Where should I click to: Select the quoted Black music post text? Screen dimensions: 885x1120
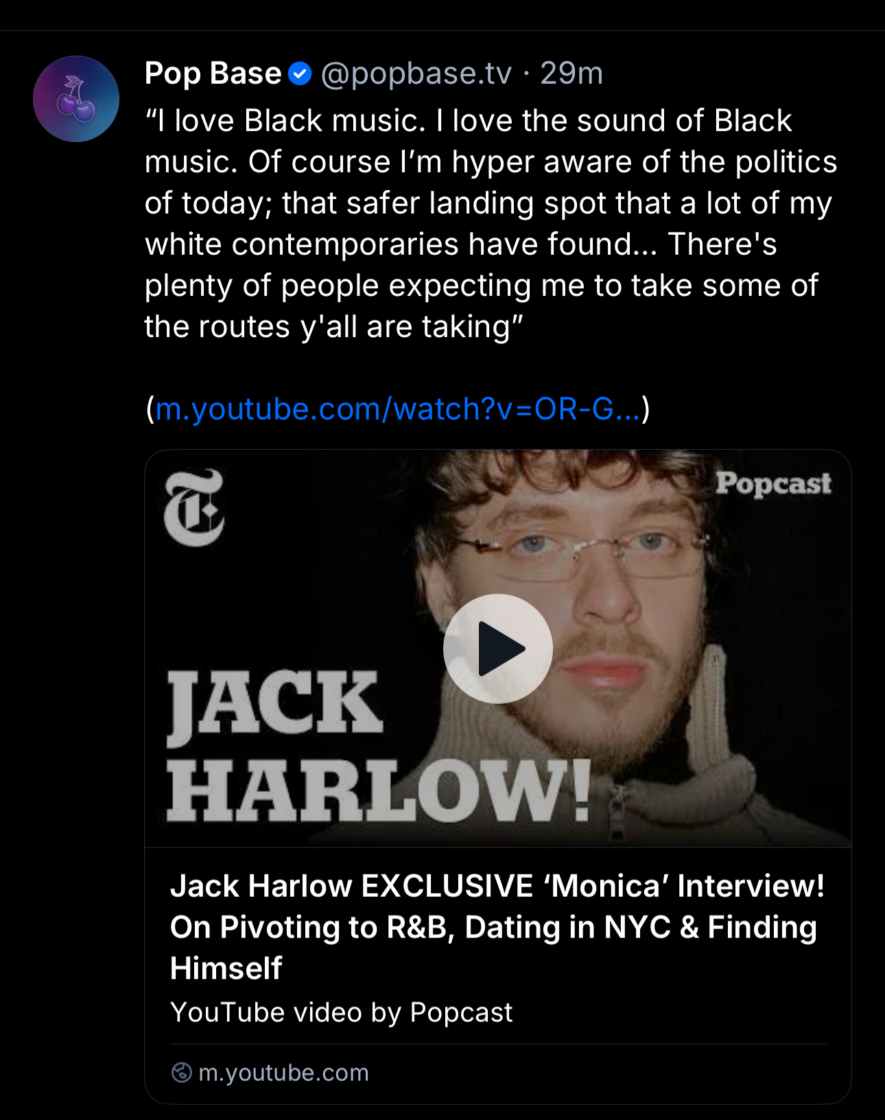pyautogui.click(x=491, y=224)
